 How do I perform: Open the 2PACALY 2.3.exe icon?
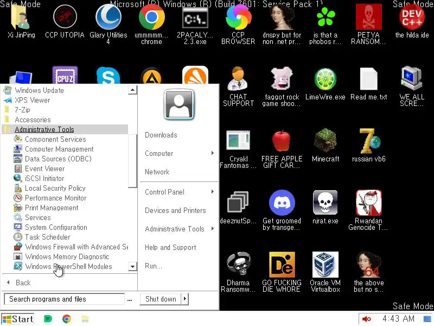tap(195, 18)
